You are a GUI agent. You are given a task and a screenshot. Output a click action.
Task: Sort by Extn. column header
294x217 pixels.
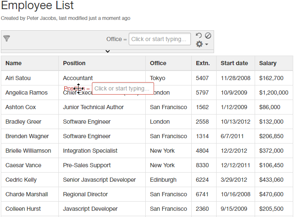(x=203, y=63)
